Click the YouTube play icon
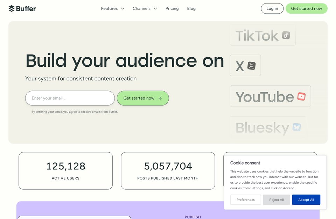 coord(301,96)
